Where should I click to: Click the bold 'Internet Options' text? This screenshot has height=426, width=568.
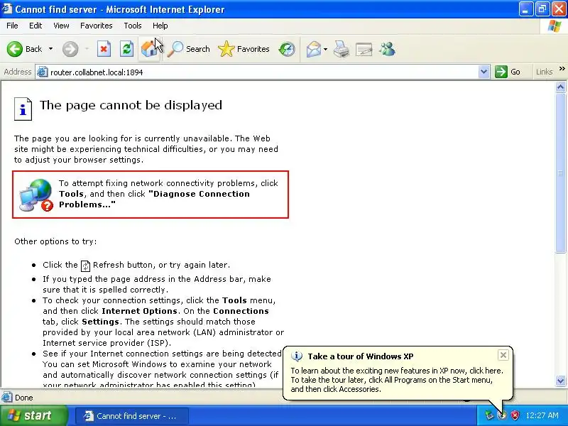tap(139, 311)
